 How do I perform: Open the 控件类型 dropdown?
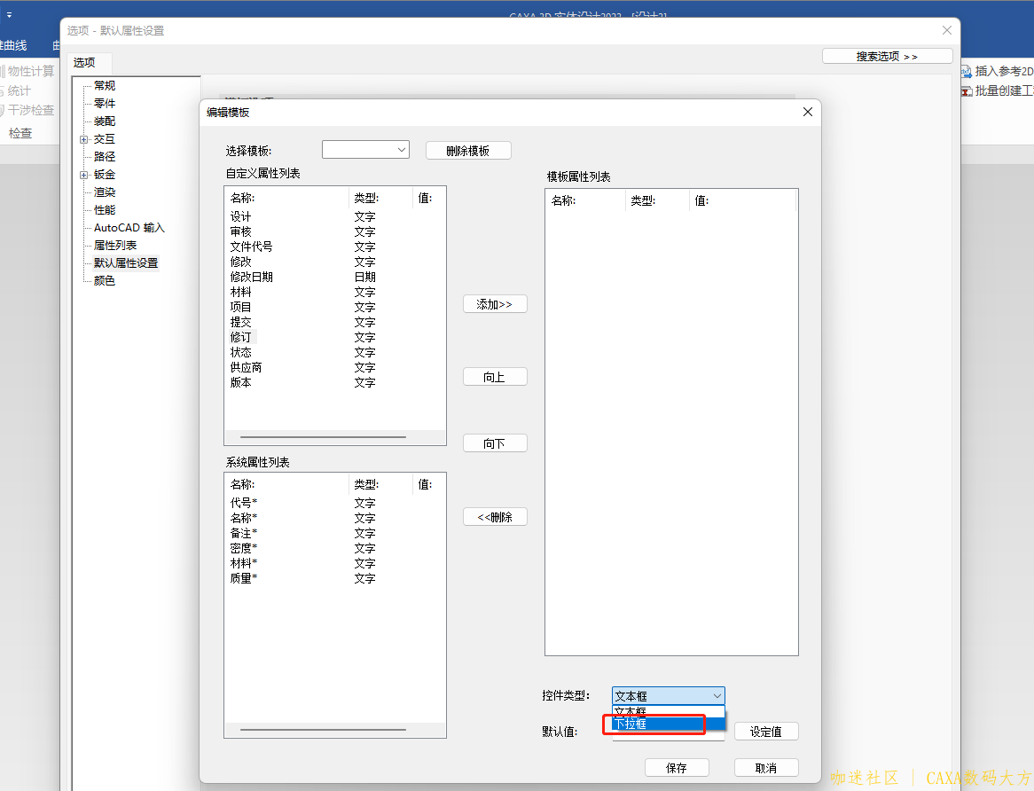click(x=668, y=696)
